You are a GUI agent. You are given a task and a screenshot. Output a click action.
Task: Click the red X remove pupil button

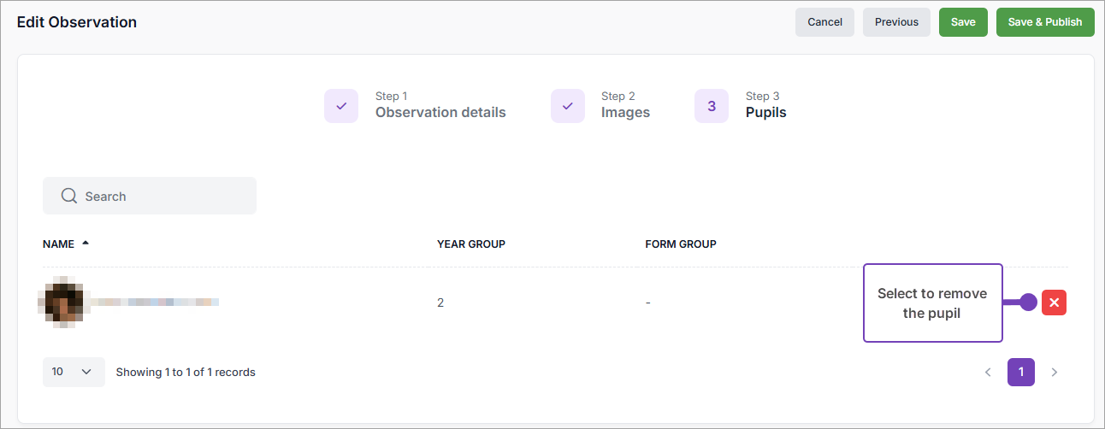click(x=1054, y=303)
